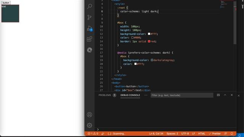Open the Manage gear menu

(90, 125)
